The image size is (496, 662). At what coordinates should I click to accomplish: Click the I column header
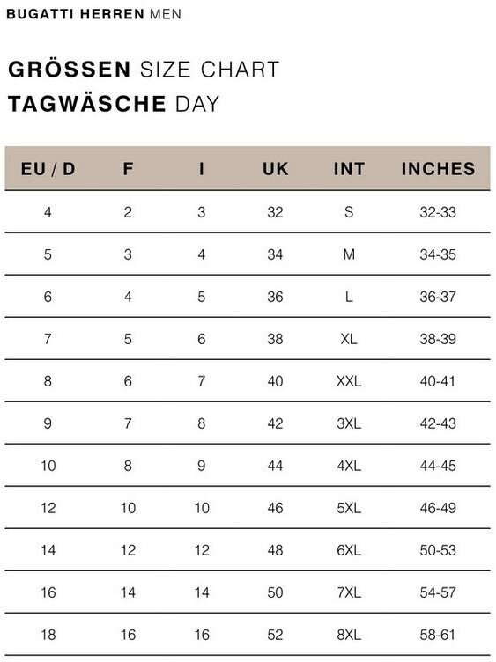(x=202, y=169)
